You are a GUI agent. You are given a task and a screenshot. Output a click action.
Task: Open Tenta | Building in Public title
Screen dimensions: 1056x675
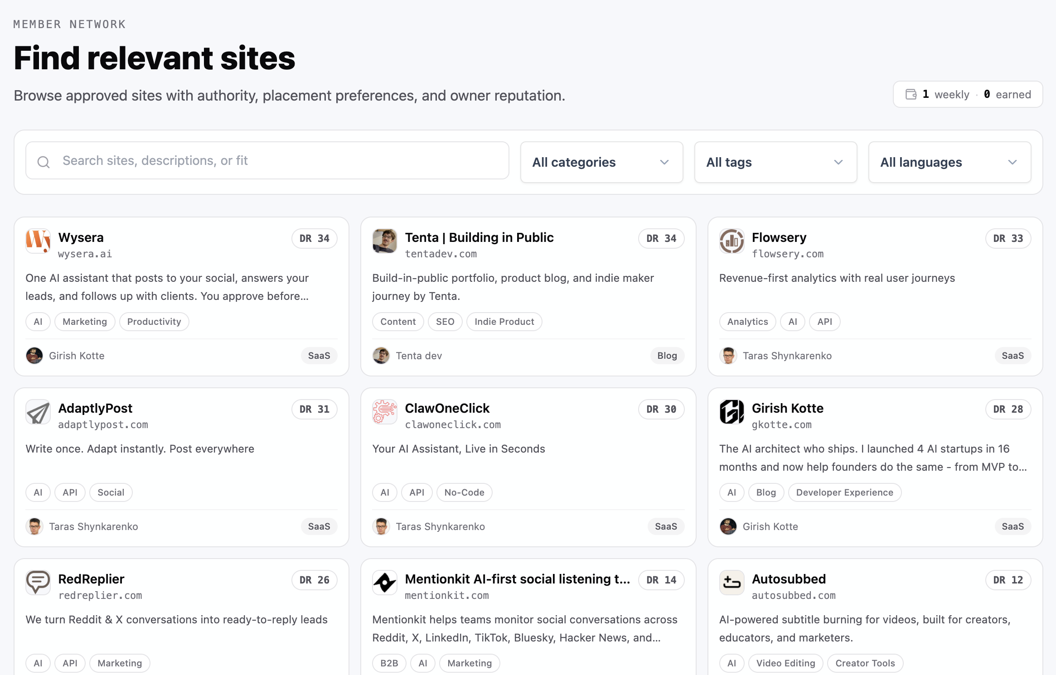click(479, 237)
